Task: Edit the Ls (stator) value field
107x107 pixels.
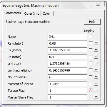Action: 67,50
